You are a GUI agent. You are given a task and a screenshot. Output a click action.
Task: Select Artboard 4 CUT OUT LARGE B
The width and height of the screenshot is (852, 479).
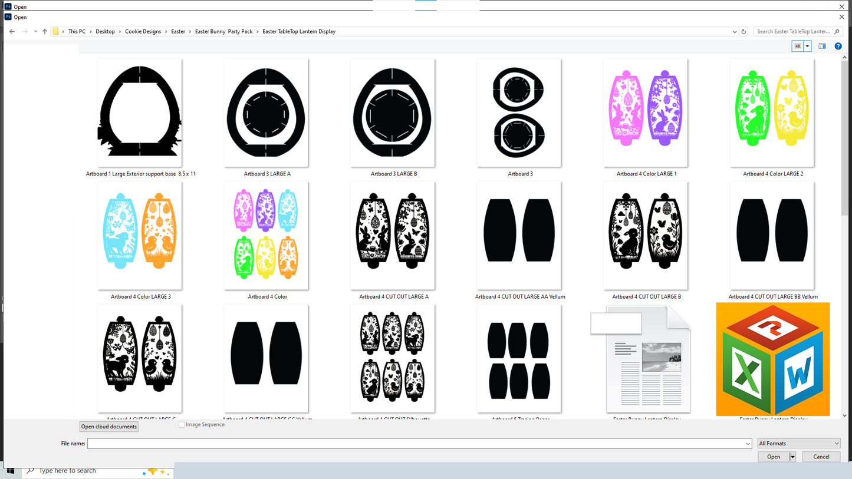point(646,236)
